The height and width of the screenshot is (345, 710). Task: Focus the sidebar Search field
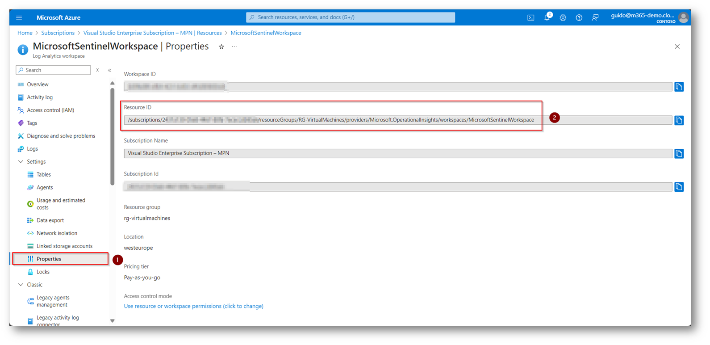pyautogui.click(x=53, y=70)
